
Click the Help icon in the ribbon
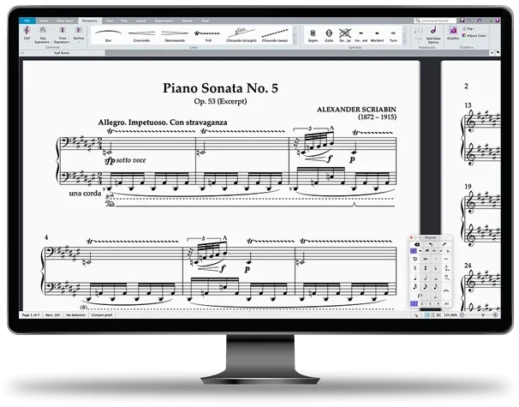498,21
